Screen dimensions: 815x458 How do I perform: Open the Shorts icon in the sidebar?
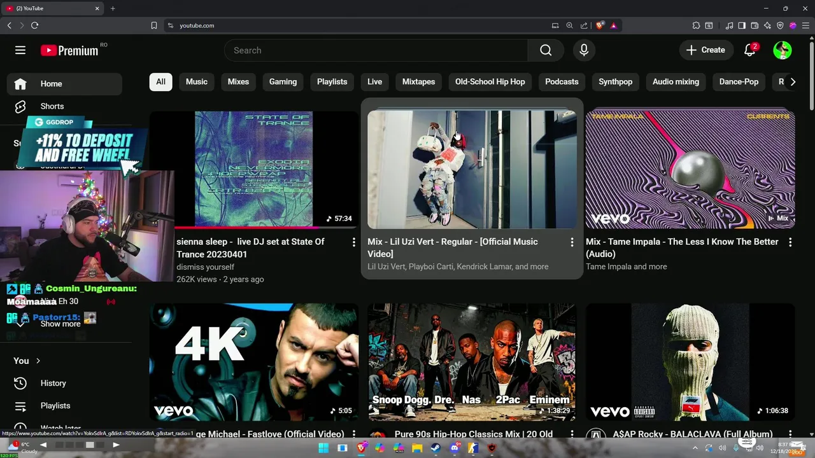[20, 106]
